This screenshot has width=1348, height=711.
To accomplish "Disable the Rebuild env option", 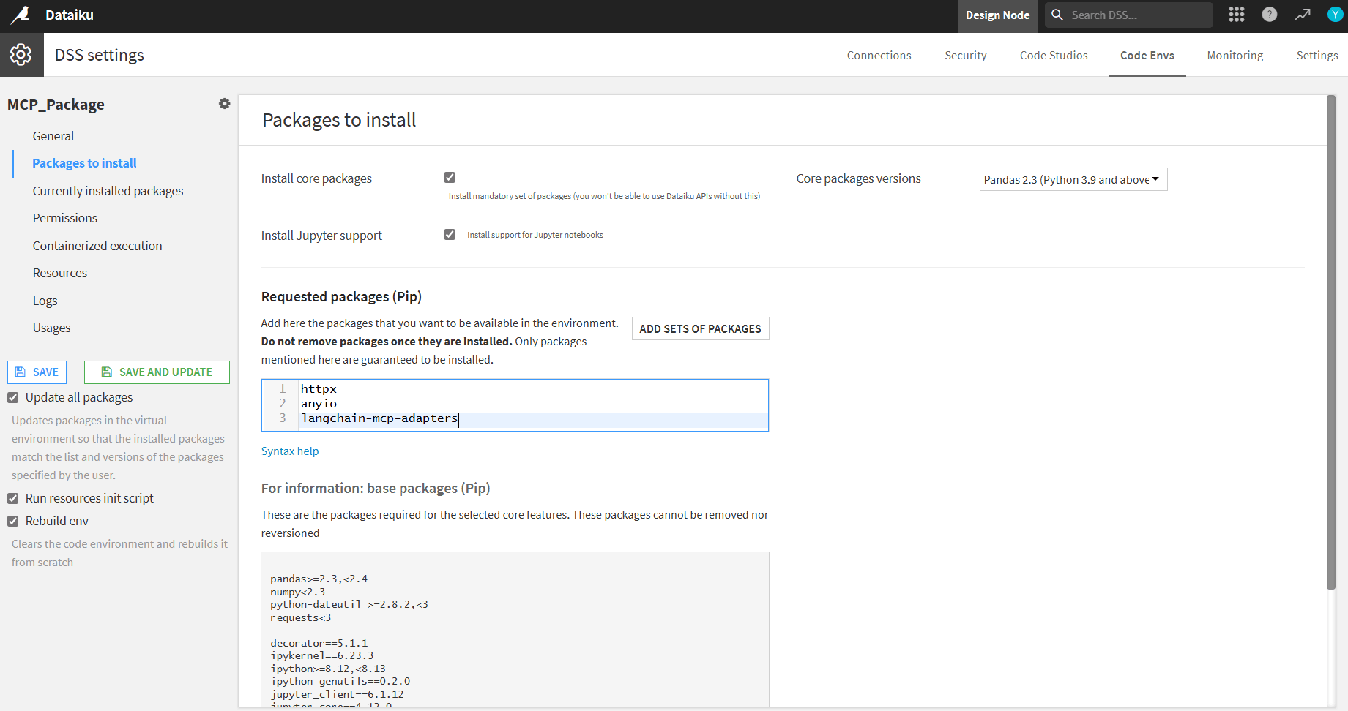I will point(12,521).
